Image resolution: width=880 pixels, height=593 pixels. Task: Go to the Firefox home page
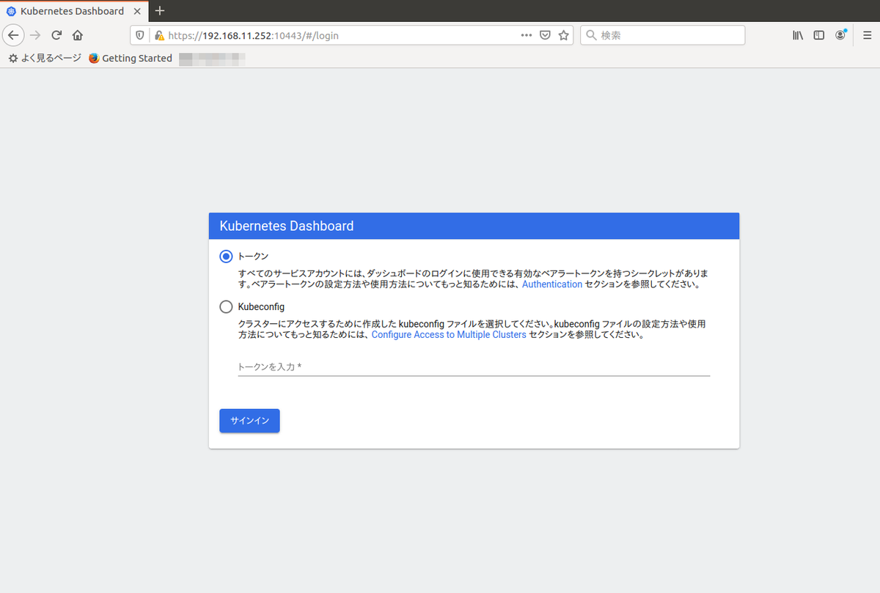[78, 35]
